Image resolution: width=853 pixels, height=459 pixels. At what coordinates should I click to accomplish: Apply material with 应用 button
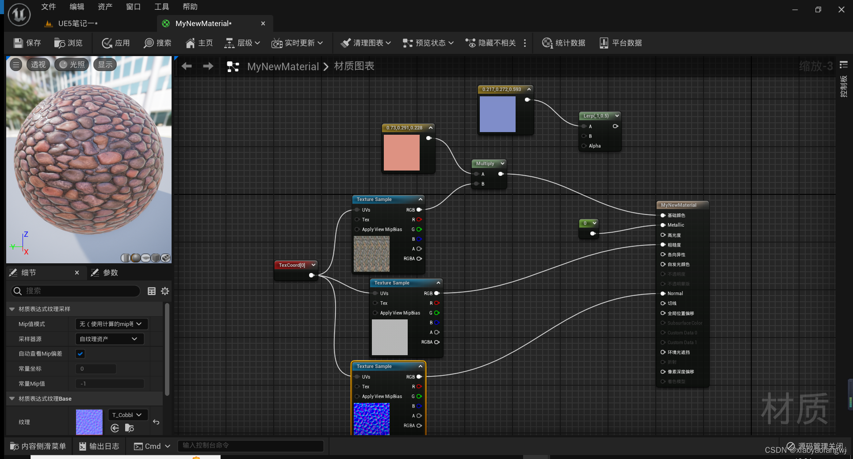[115, 43]
